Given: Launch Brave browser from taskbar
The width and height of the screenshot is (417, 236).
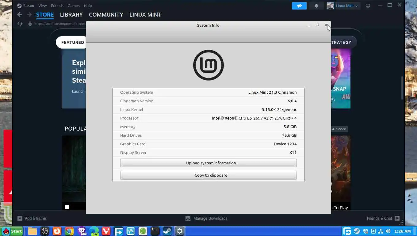Looking at the screenshot, I should pos(82,231).
